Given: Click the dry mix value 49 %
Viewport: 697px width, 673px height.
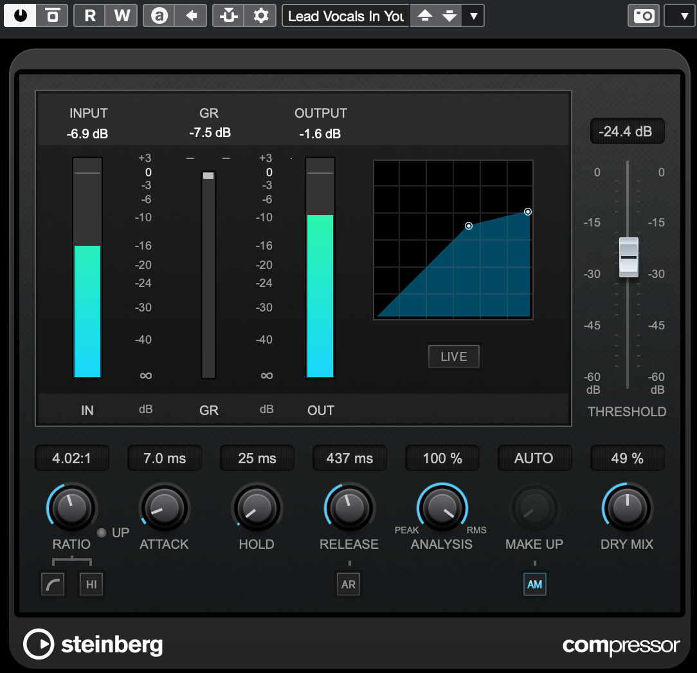Looking at the screenshot, I should (627, 458).
